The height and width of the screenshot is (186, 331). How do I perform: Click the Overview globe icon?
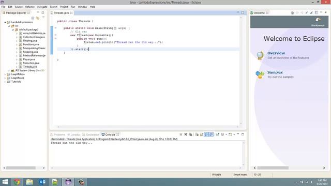[260, 55]
